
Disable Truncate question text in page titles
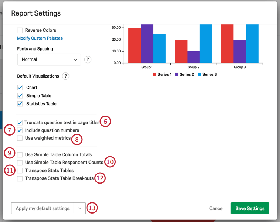pyautogui.click(x=20, y=123)
